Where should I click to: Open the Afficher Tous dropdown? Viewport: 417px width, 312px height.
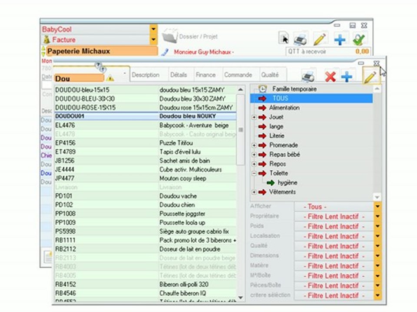pyautogui.click(x=378, y=207)
